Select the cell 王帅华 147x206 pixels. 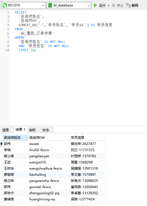point(16,168)
